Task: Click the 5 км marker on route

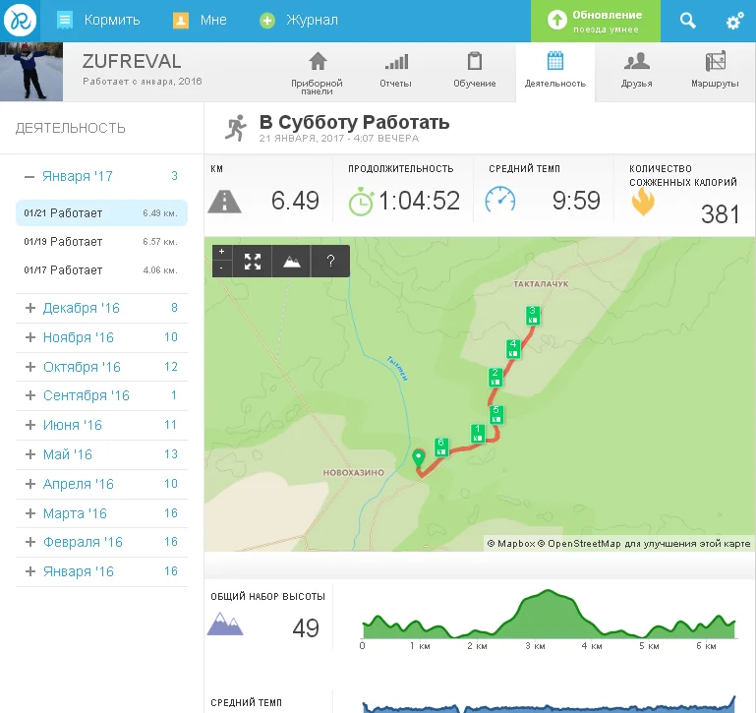Action: coord(496,414)
